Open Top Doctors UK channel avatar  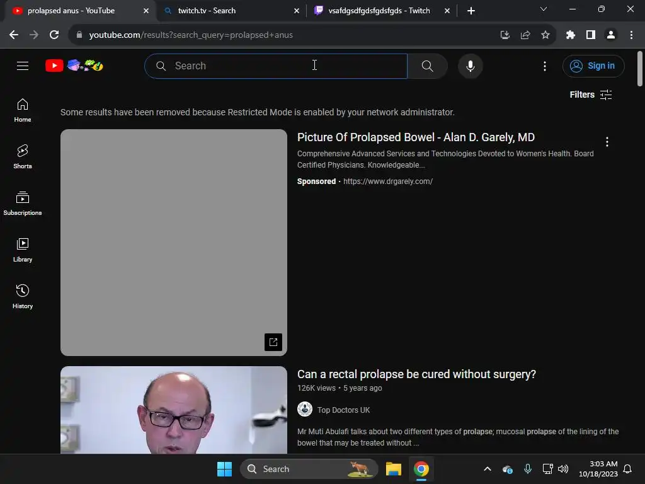(305, 409)
